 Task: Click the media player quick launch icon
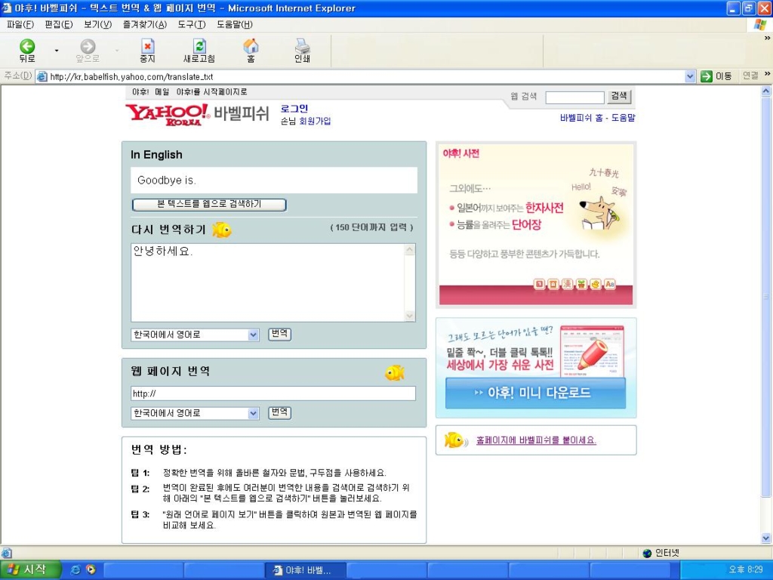91,569
